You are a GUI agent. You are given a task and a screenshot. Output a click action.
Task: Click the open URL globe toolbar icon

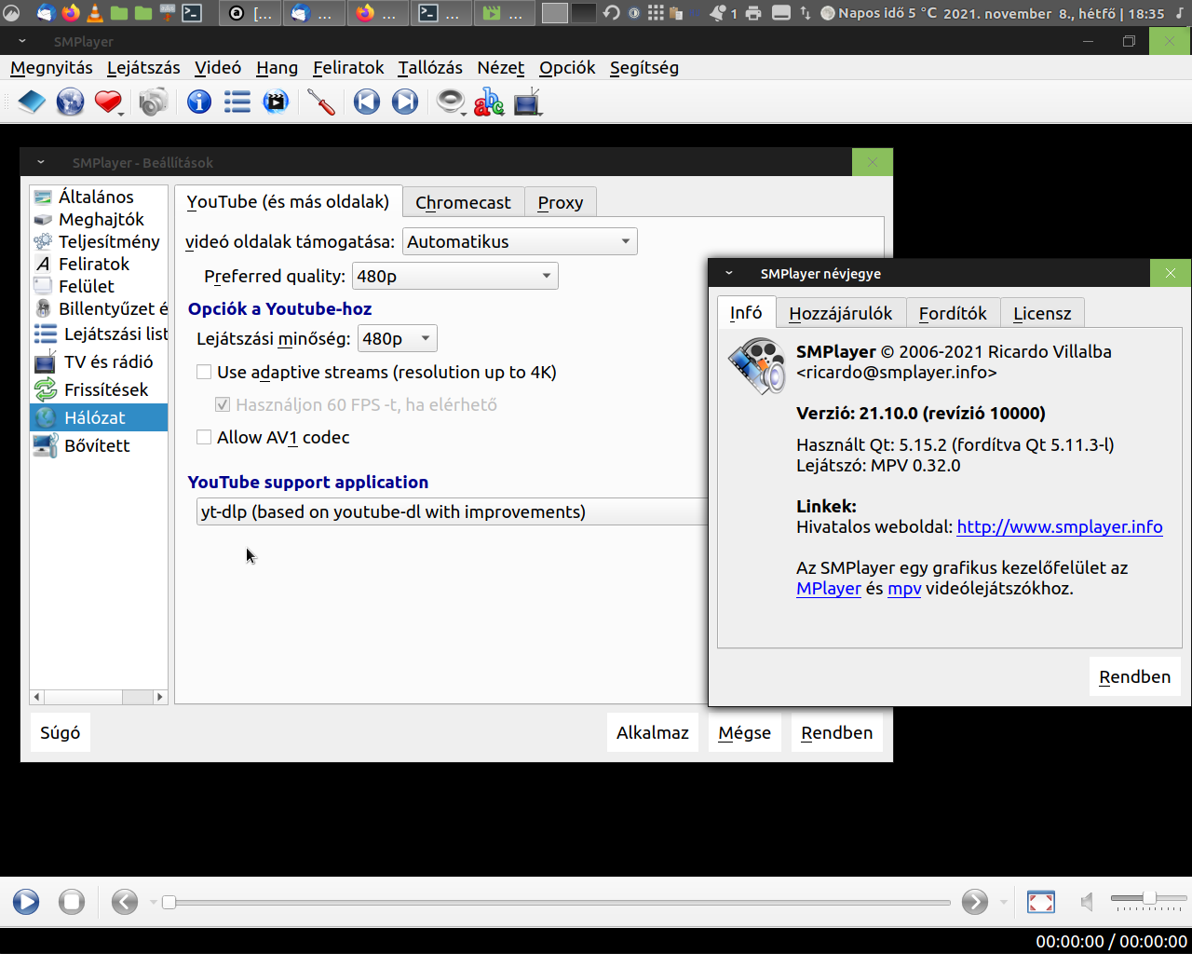(x=70, y=102)
